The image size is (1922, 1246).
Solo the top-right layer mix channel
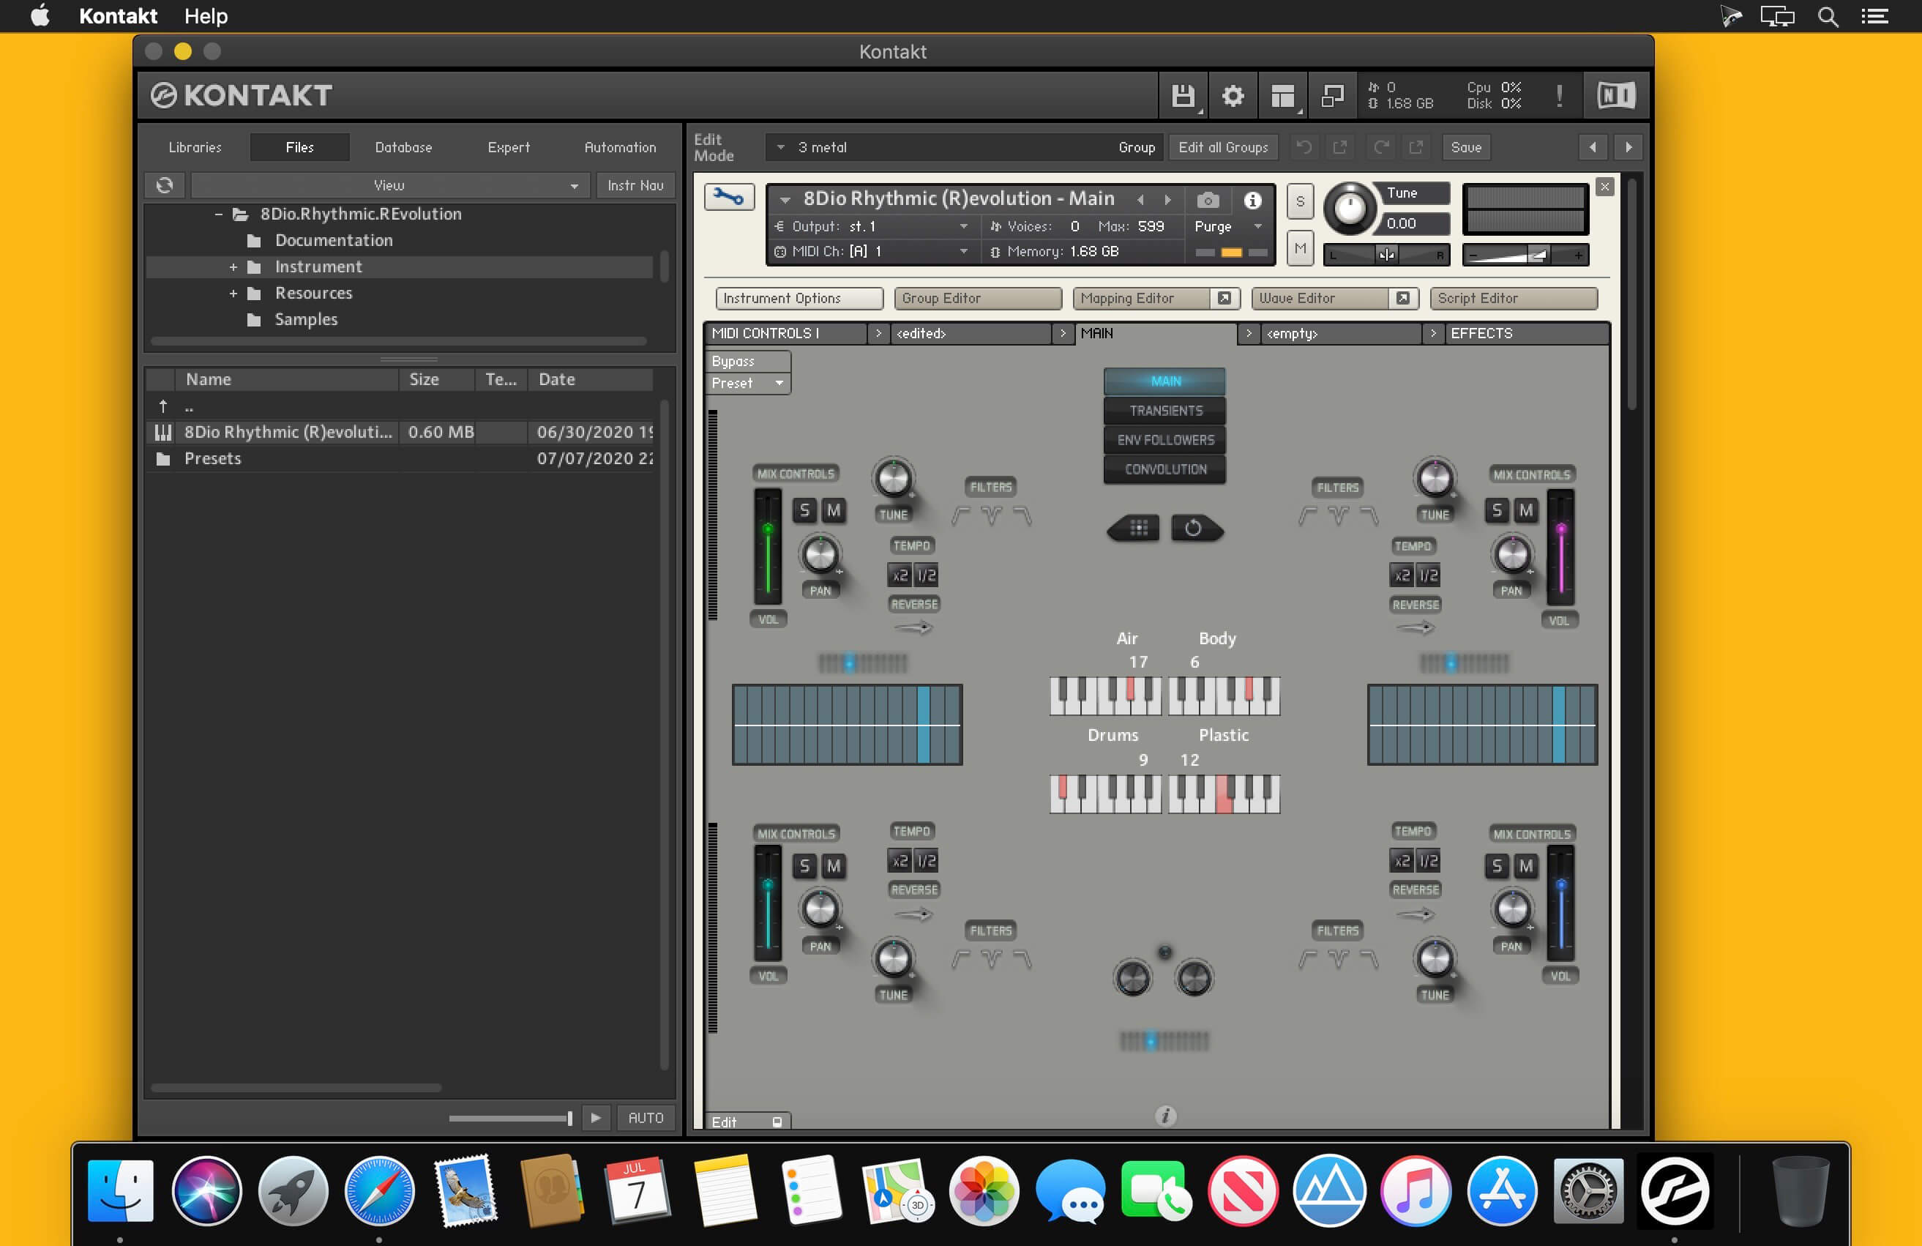point(1497,510)
